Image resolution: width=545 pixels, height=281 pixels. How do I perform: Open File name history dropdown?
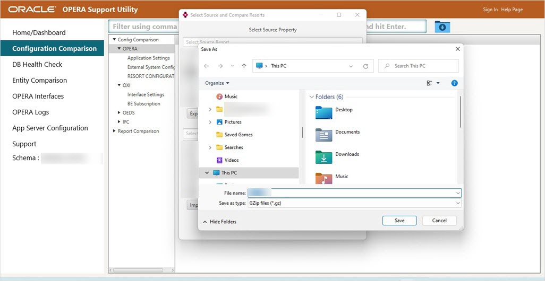pos(458,193)
